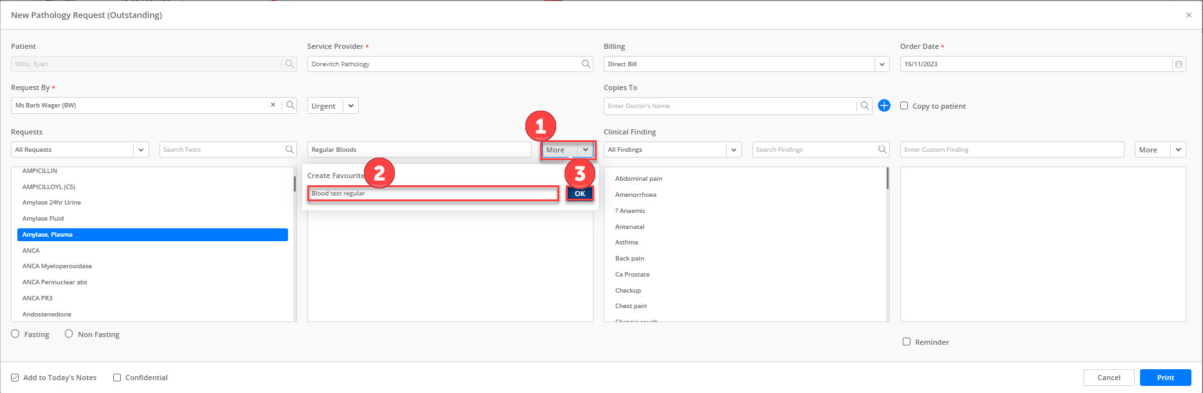Click the Patient search magnifier icon

point(289,64)
